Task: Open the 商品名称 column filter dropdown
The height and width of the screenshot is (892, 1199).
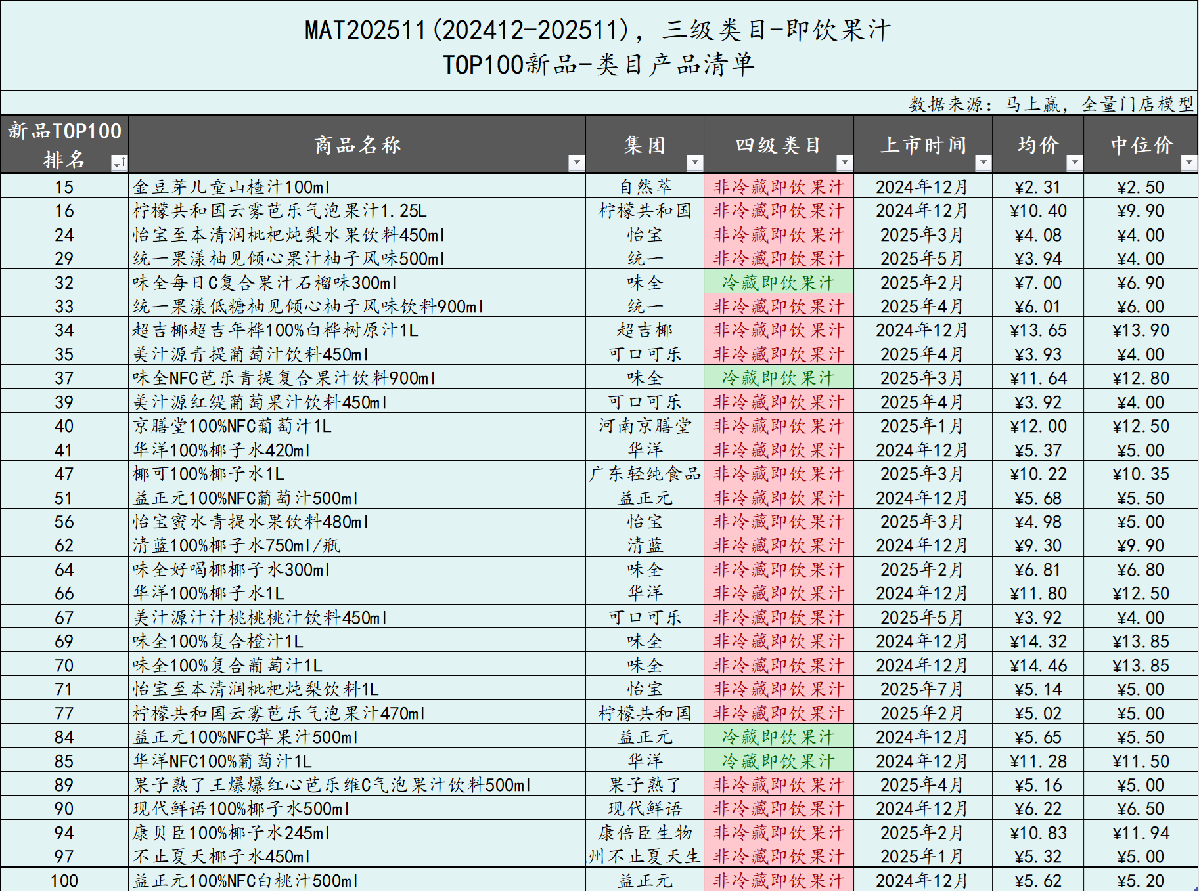Action: [x=576, y=162]
